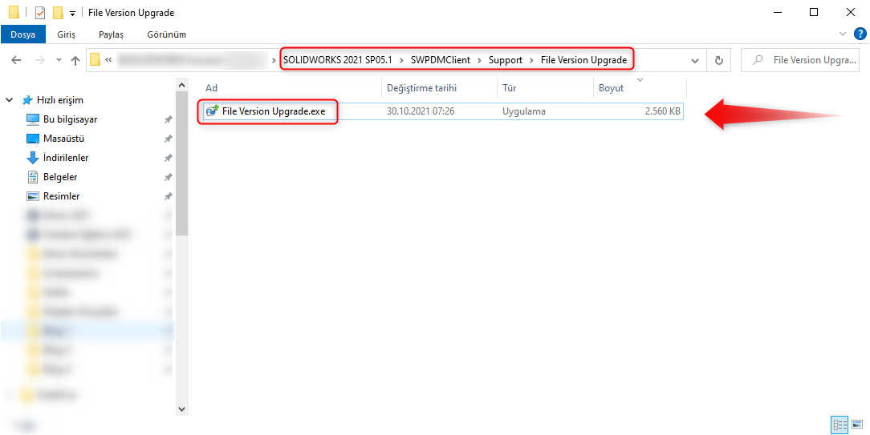Maximize the File Version Upgrade window
Image resolution: width=870 pixels, height=435 pixels.
point(813,12)
